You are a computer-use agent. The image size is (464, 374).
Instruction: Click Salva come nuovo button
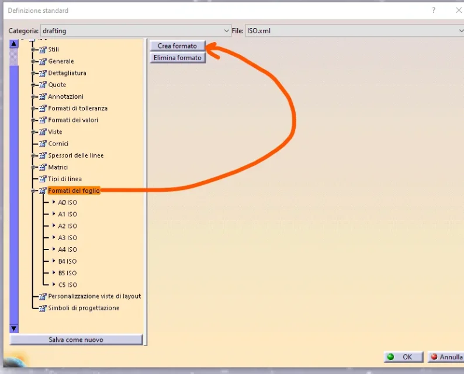76,340
